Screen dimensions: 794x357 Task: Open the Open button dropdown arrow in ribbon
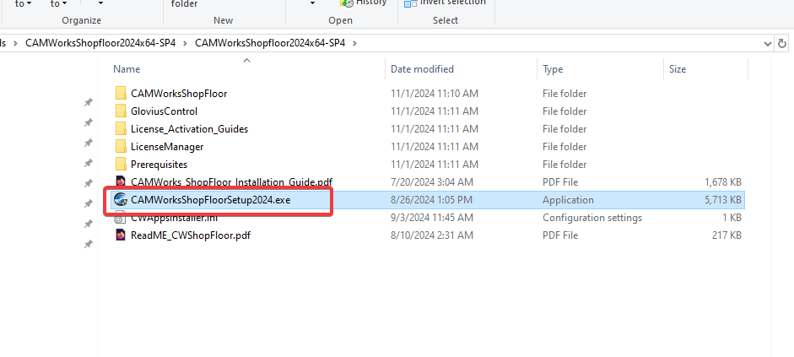(x=312, y=3)
